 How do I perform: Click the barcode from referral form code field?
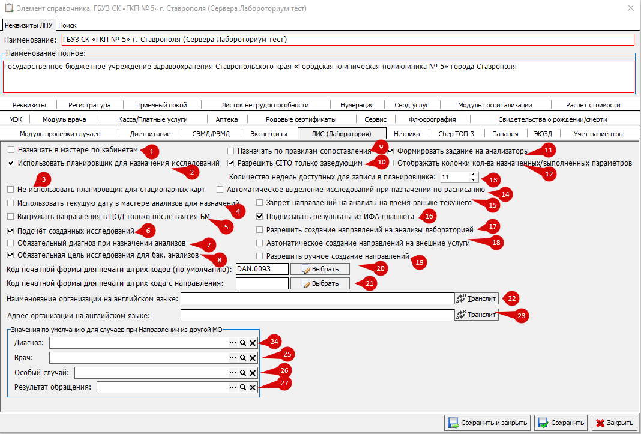[x=262, y=283]
